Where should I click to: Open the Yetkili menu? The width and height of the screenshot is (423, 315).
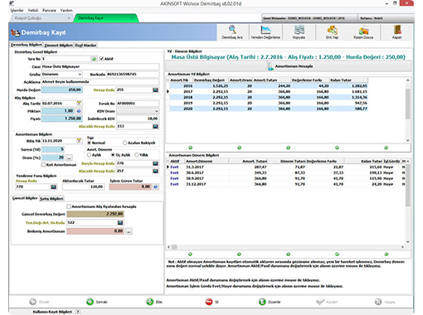33,11
